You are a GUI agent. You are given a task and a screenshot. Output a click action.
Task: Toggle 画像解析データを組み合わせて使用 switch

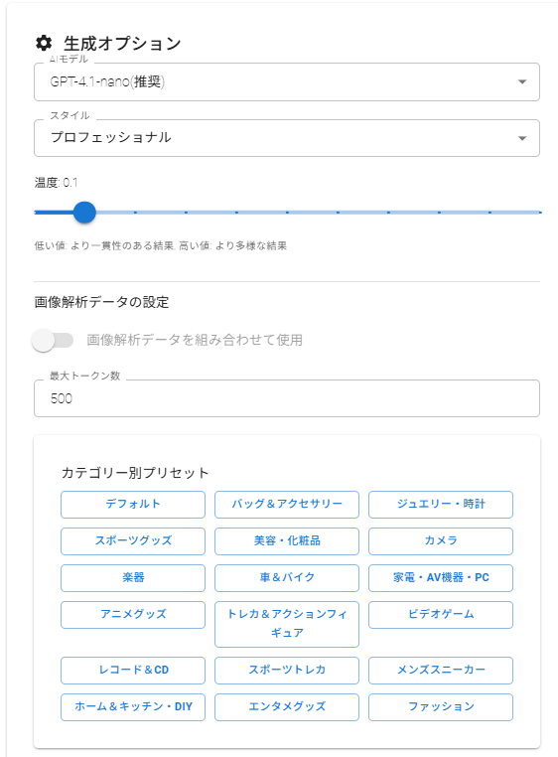pyautogui.click(x=53, y=341)
